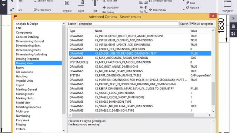Select Dimensioning: General category
The image size is (237, 133).
[30, 41]
